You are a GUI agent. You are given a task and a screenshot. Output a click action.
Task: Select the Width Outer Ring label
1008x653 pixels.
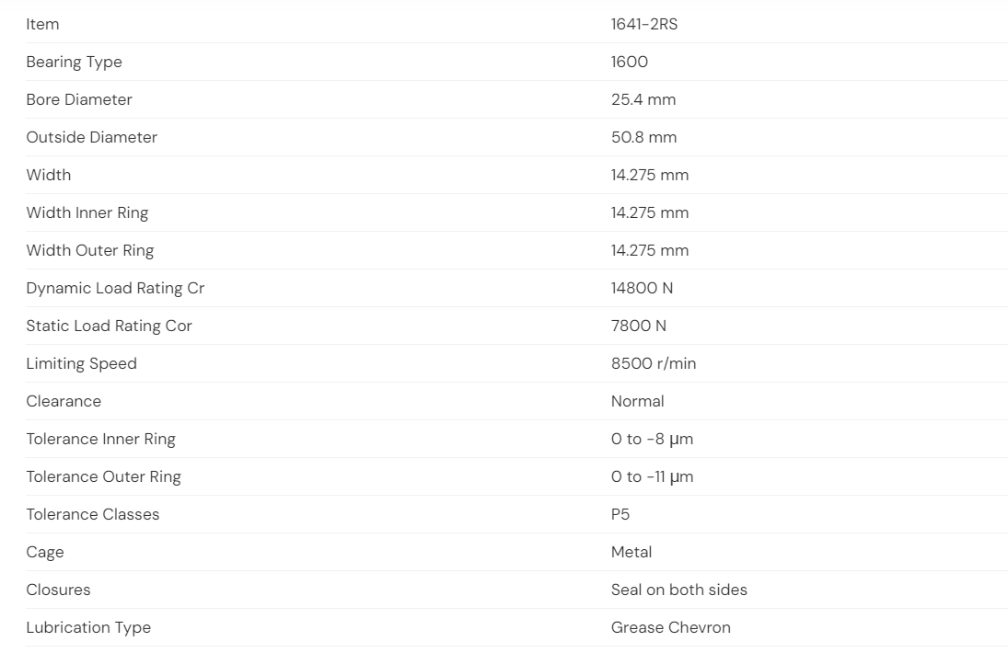point(90,250)
